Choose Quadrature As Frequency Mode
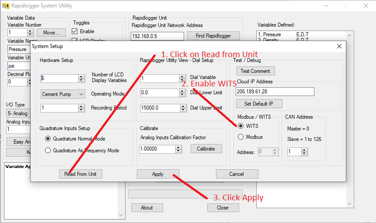376x223 pixels. [x=48, y=150]
